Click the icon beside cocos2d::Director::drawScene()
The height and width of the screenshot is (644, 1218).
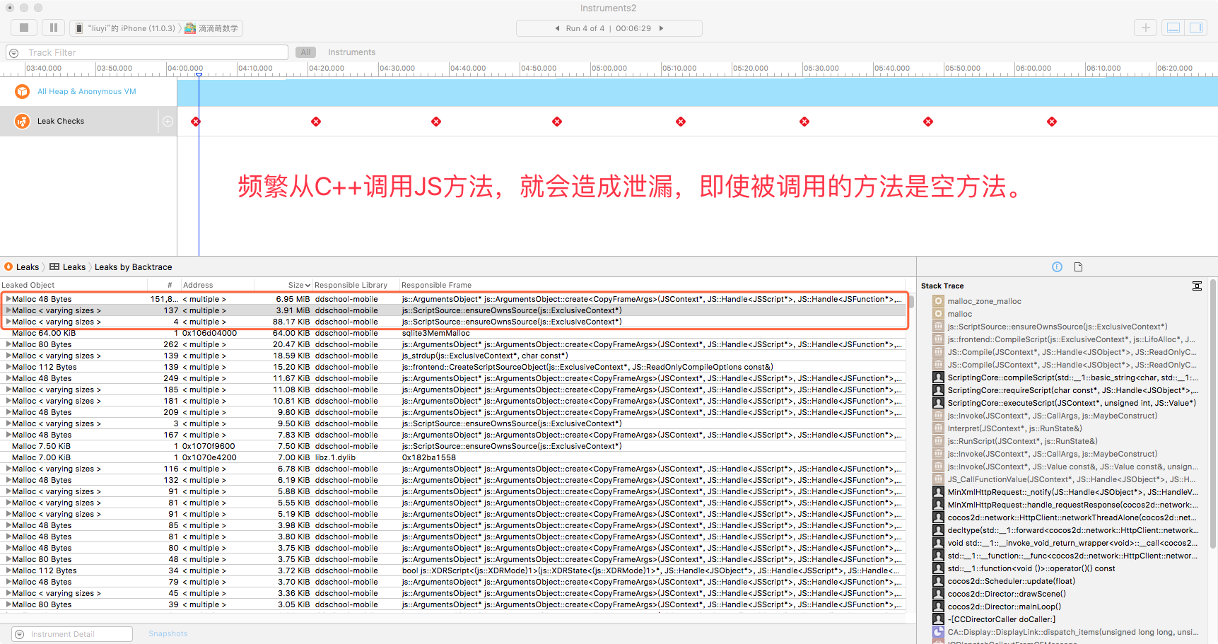click(x=938, y=594)
